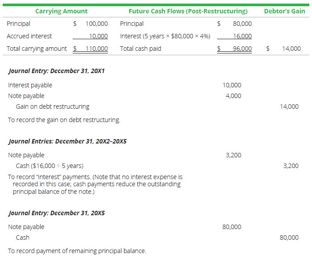
Task: Click the 4,000 Note payable debit amount
Action: (233, 96)
